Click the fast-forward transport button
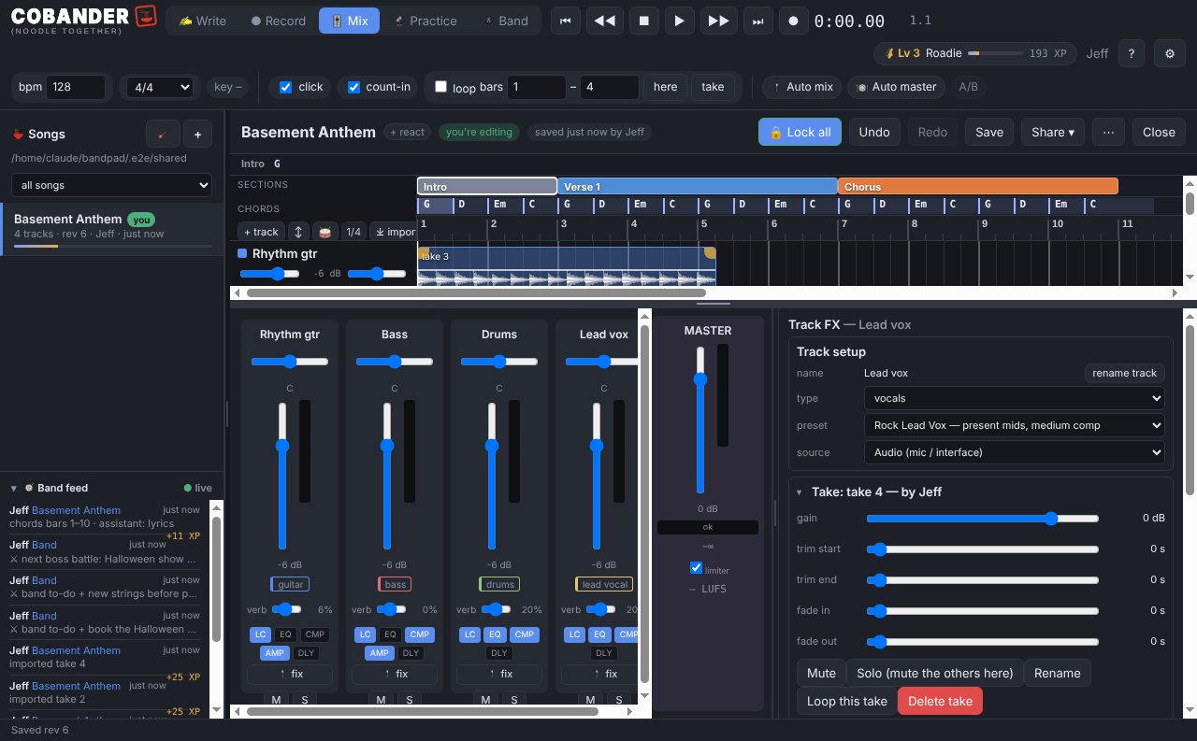1197x741 pixels. pos(718,21)
